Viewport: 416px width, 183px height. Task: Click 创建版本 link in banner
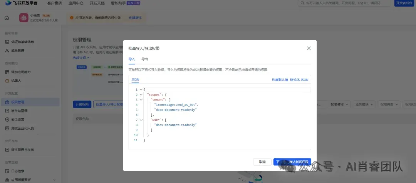click(x=135, y=18)
